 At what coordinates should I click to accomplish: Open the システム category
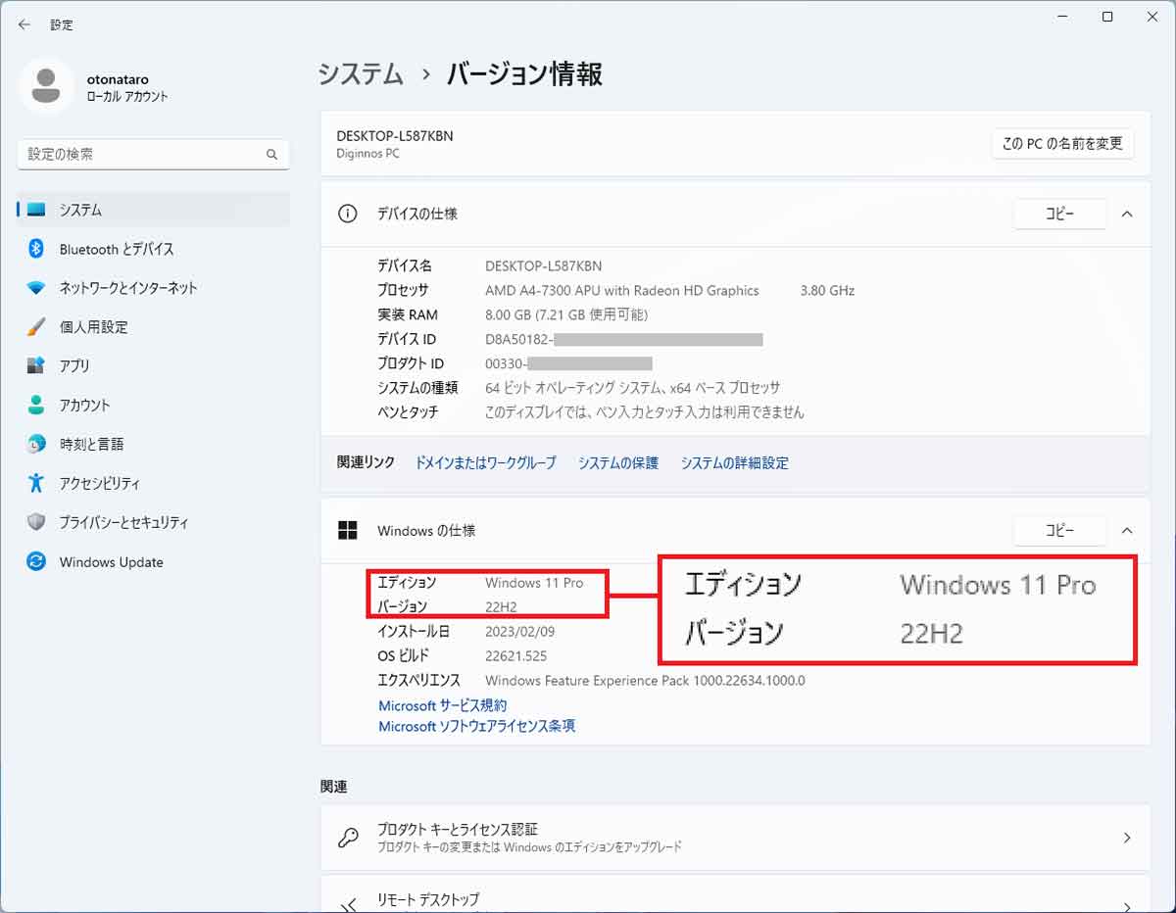pos(153,210)
